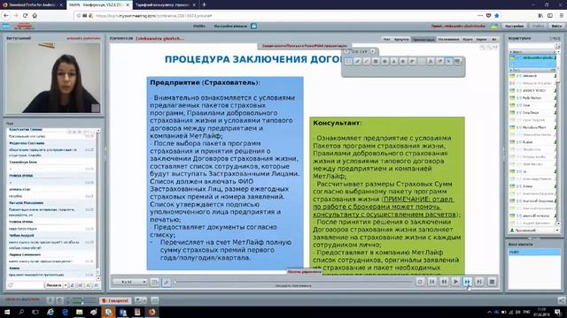Open Firefox from the taskbar
Viewport: 567px width, 318px height.
(x=151, y=312)
